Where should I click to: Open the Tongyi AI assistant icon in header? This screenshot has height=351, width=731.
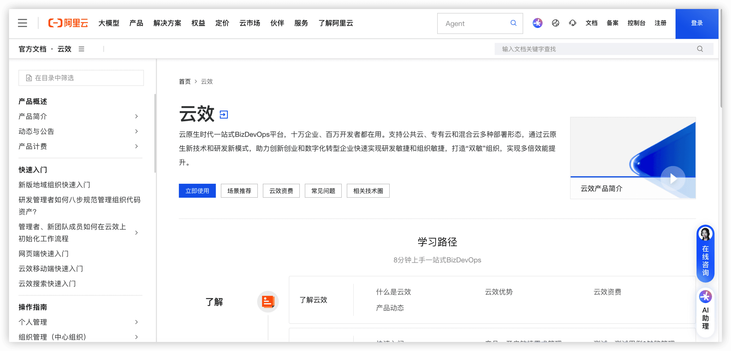[x=537, y=23]
